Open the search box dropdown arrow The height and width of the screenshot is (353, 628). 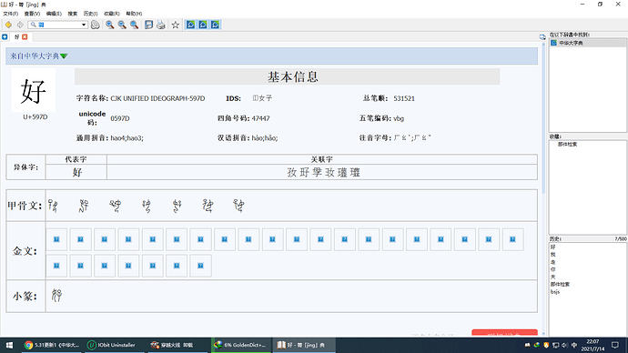tap(84, 25)
